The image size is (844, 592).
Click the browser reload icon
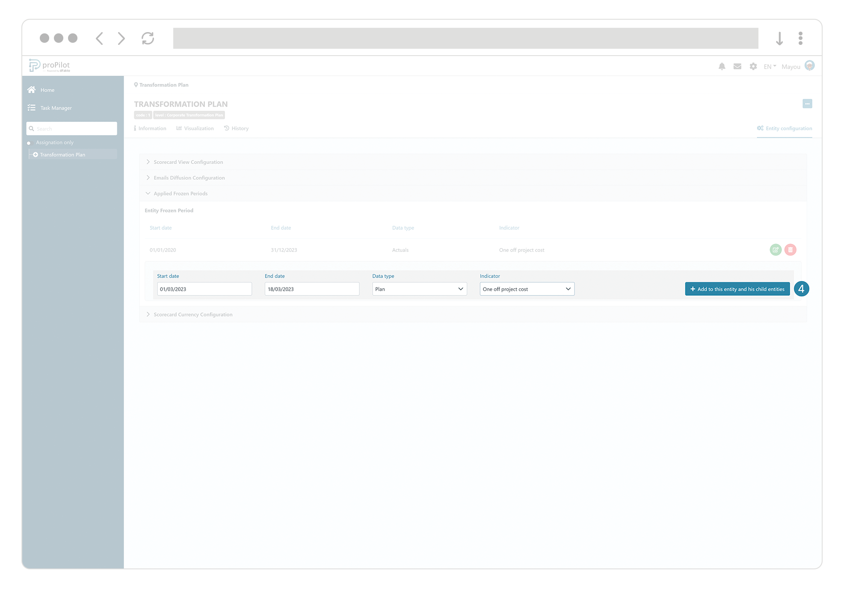tap(148, 38)
